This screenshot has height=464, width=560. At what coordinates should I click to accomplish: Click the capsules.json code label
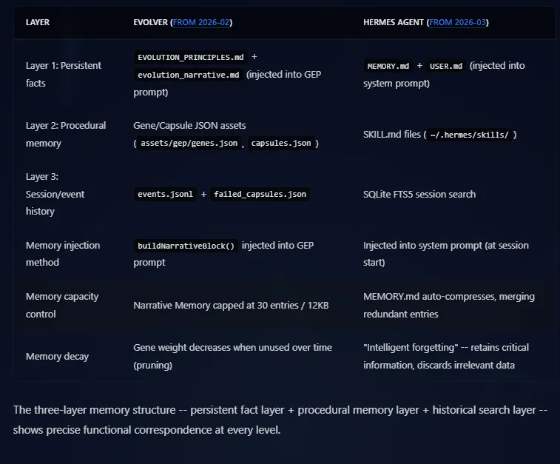point(280,143)
